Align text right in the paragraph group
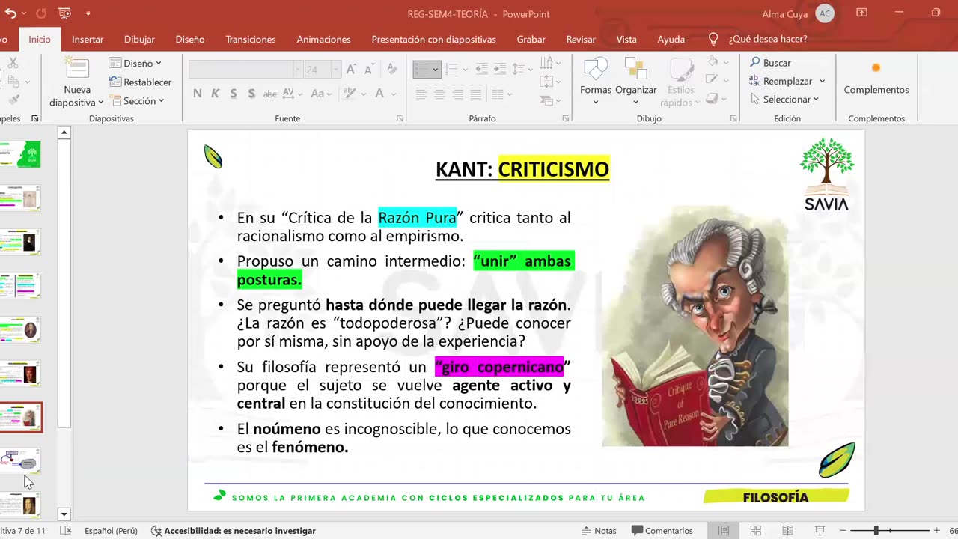958x539 pixels. pyautogui.click(x=457, y=94)
